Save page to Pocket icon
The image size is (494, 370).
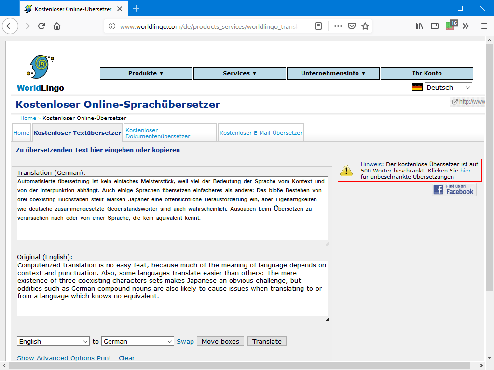click(x=352, y=26)
